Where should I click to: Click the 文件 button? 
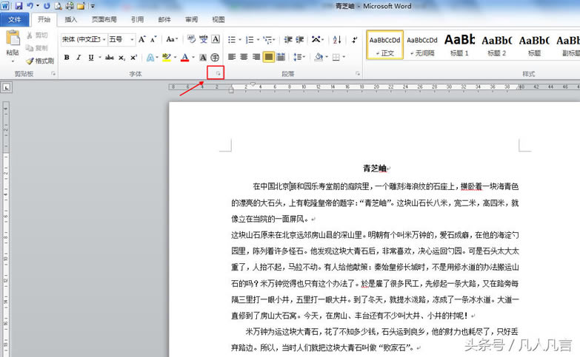coord(15,20)
